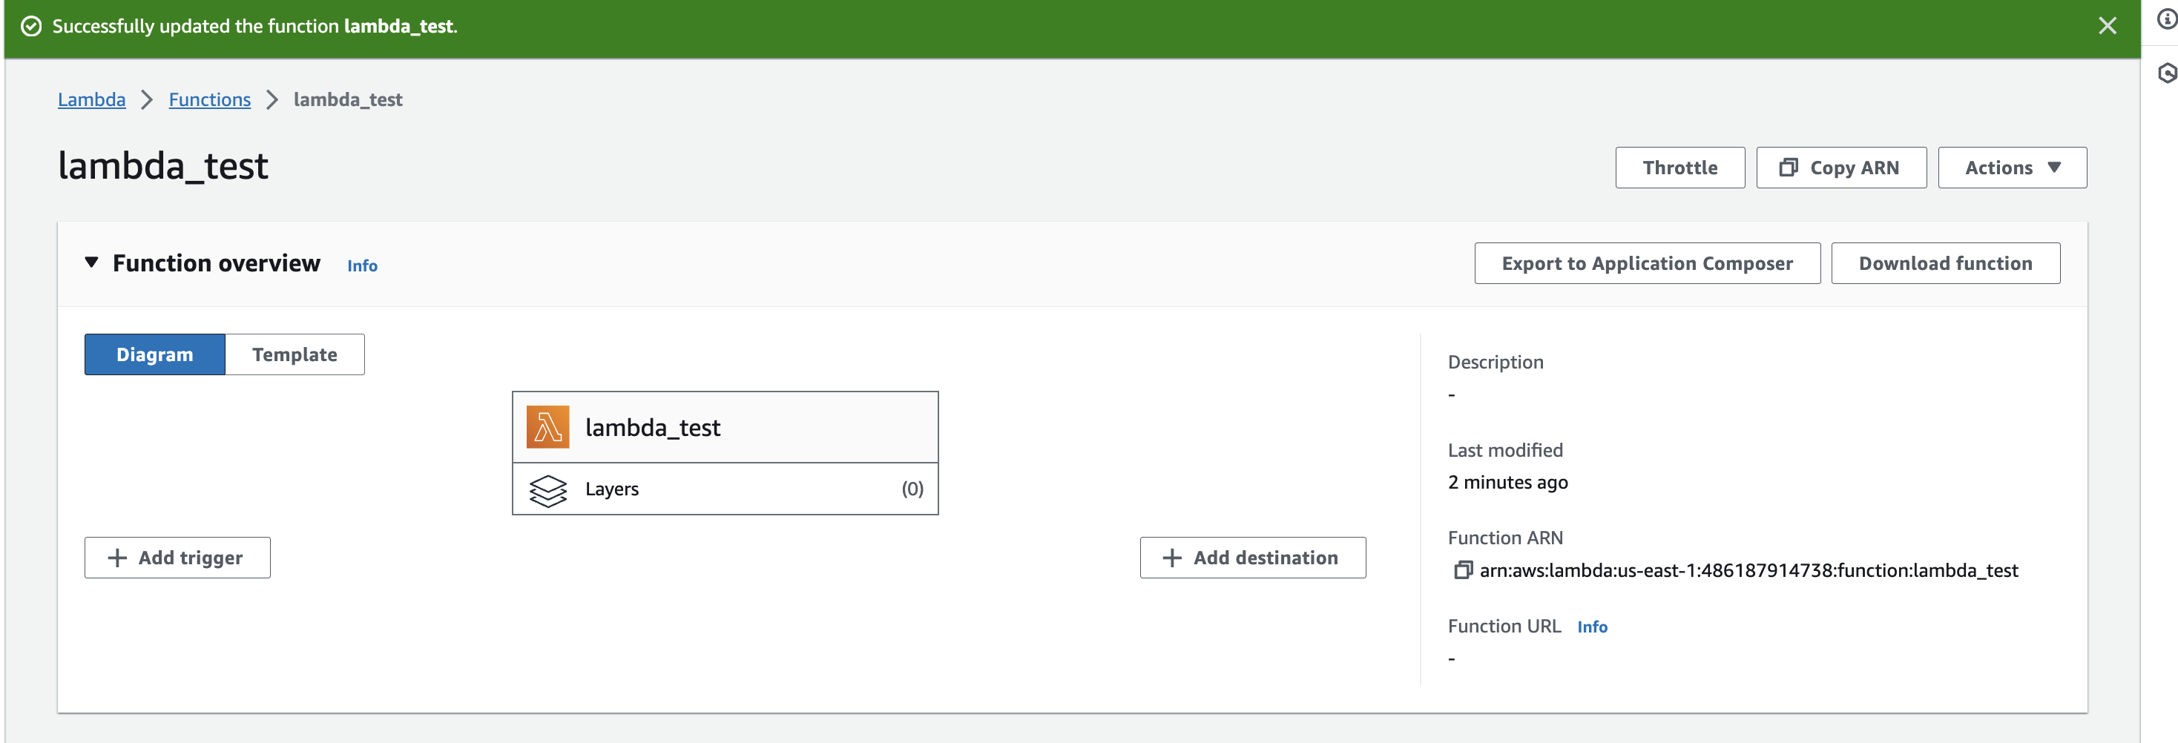2178x743 pixels.
Task: Click the plus icon on Add destination
Action: coord(1172,558)
